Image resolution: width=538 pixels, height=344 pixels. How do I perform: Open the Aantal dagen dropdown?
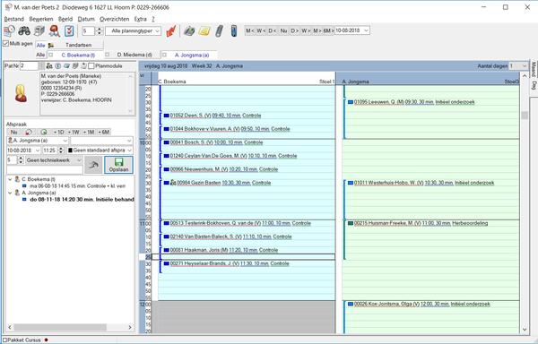point(524,65)
